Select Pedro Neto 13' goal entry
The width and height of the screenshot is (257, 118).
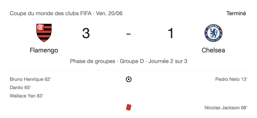point(231,79)
